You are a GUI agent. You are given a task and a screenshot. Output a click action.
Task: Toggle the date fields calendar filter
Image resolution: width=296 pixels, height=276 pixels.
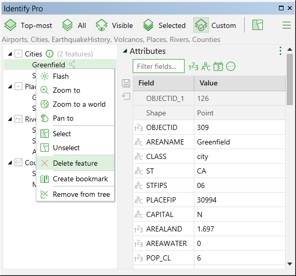click(218, 67)
